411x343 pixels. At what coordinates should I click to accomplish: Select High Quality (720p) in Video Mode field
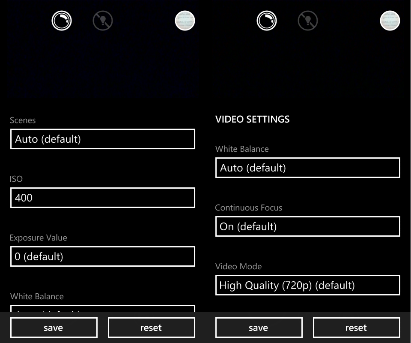307,285
